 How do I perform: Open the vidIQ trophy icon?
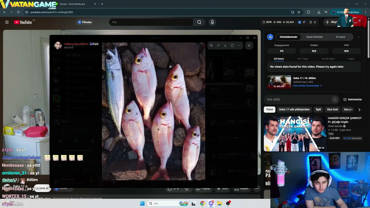click(311, 22)
